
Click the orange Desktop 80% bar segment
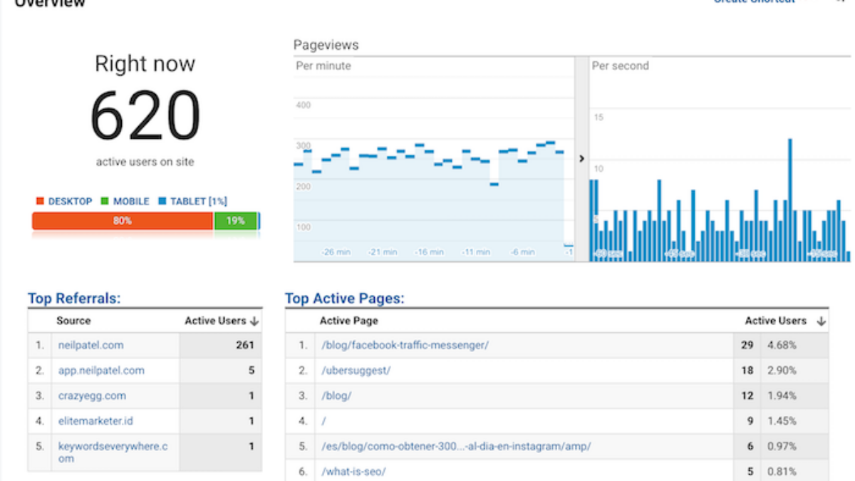[x=122, y=221]
